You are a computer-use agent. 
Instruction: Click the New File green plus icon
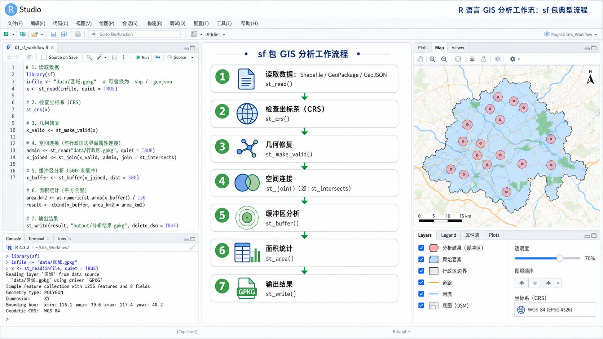click(6, 34)
